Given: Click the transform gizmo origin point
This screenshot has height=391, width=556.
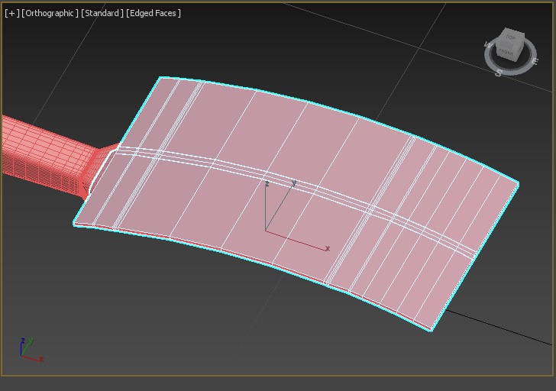Looking at the screenshot, I should tap(266, 231).
